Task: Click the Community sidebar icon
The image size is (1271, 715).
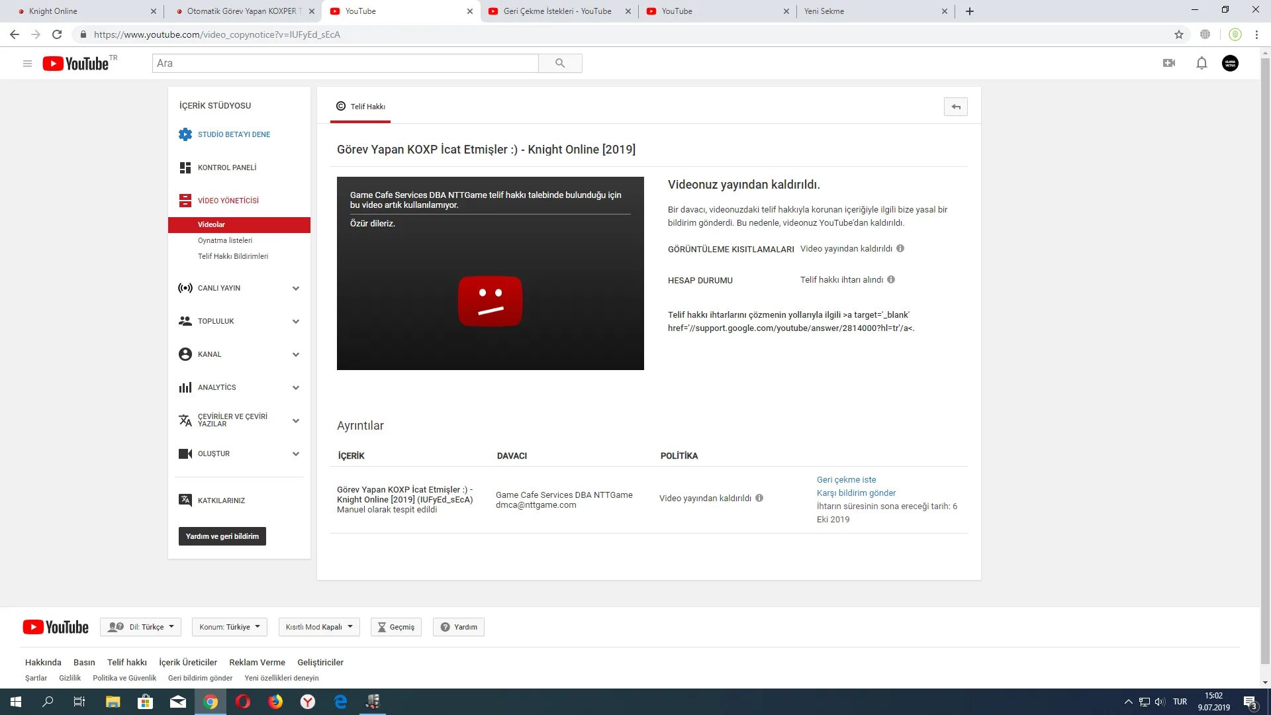Action: [x=185, y=320]
